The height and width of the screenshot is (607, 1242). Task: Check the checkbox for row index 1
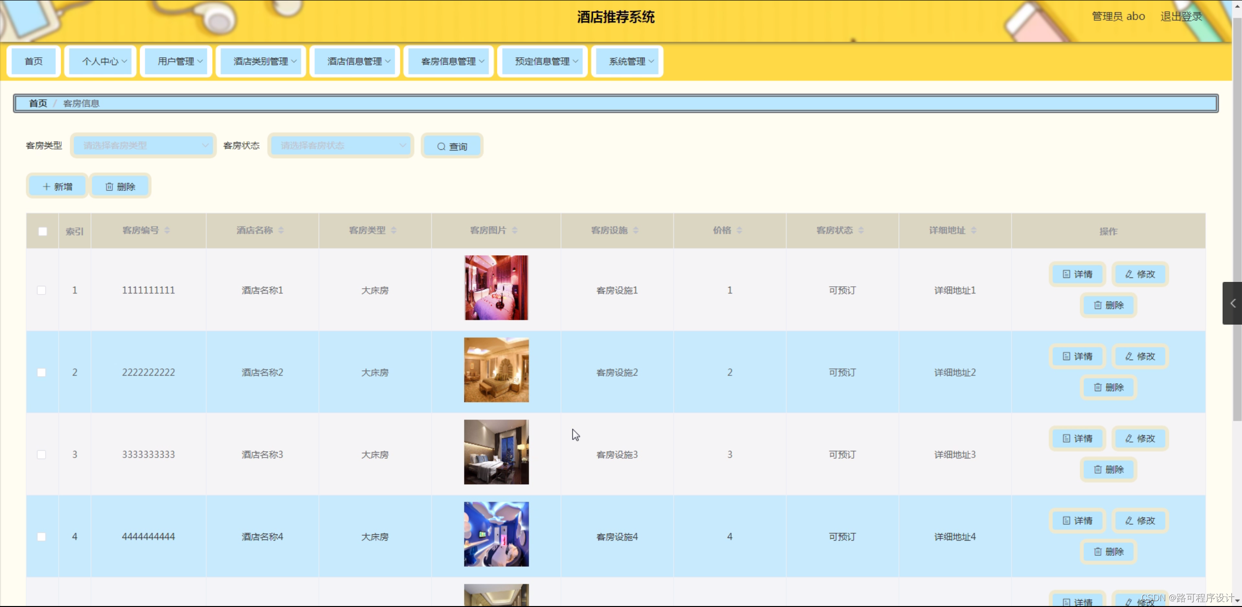(42, 290)
